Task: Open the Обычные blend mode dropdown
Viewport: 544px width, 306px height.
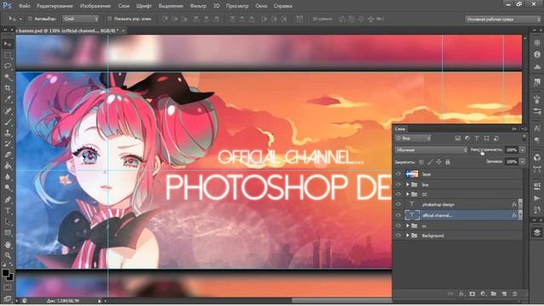Action: (431, 150)
